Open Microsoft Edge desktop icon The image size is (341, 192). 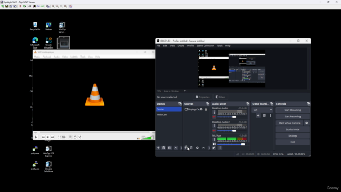pyautogui.click(x=35, y=43)
